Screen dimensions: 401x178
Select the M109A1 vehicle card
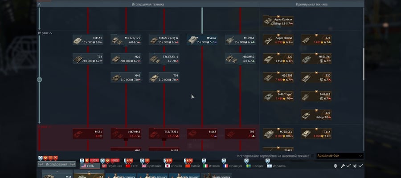[x=240, y=40]
